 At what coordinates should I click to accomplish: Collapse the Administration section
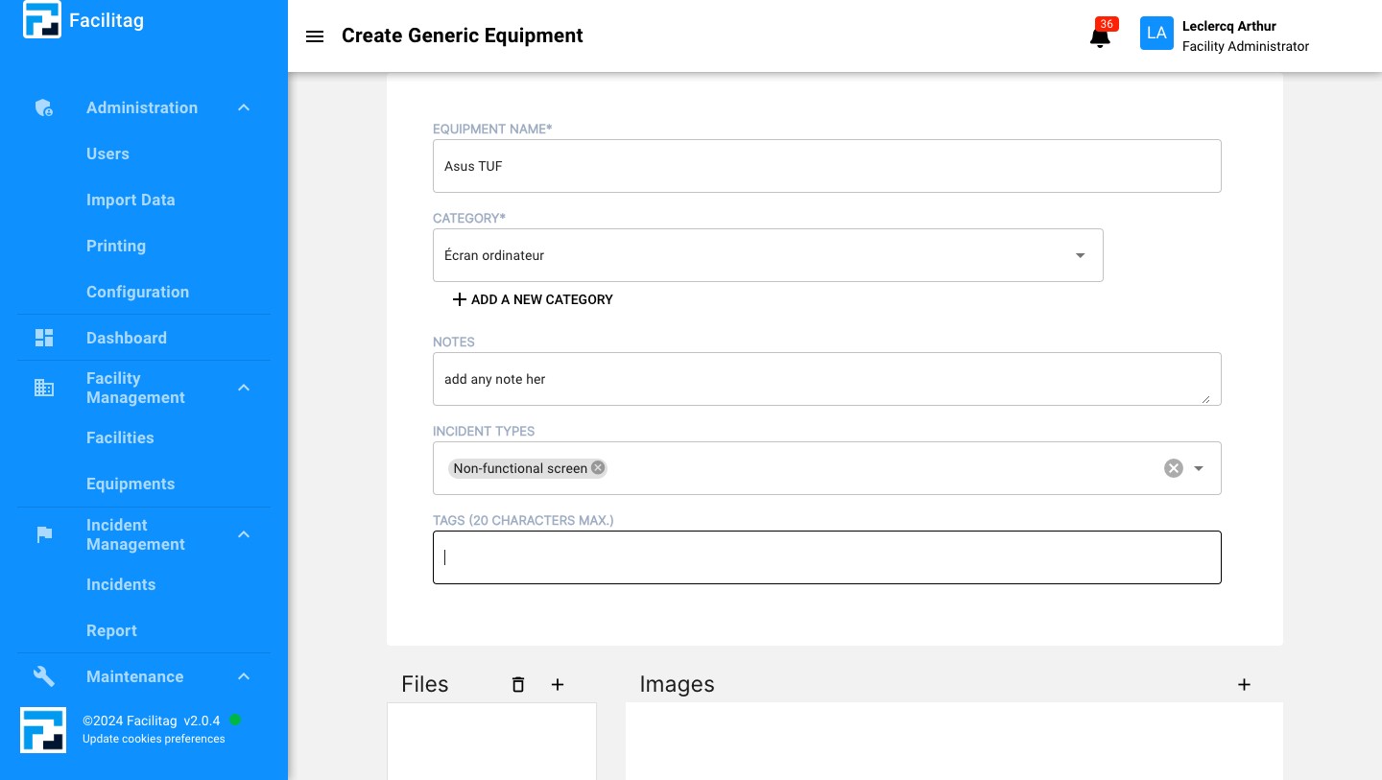point(244,107)
